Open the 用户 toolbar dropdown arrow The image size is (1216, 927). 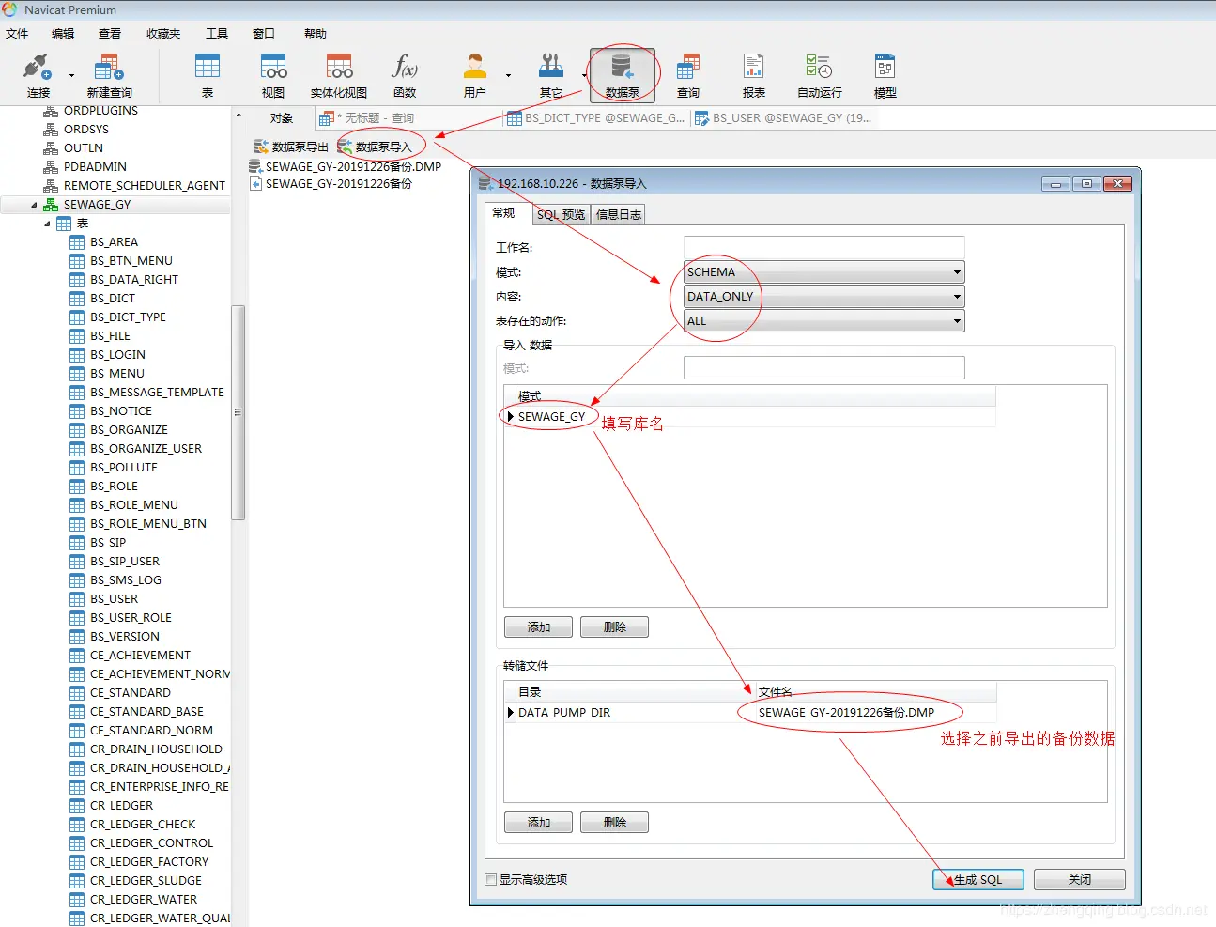coord(508,75)
